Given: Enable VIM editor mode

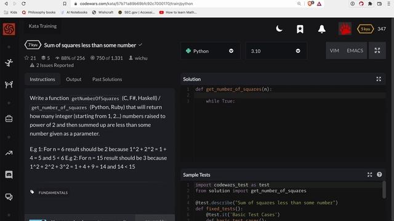Looking at the screenshot, I should [334, 50].
